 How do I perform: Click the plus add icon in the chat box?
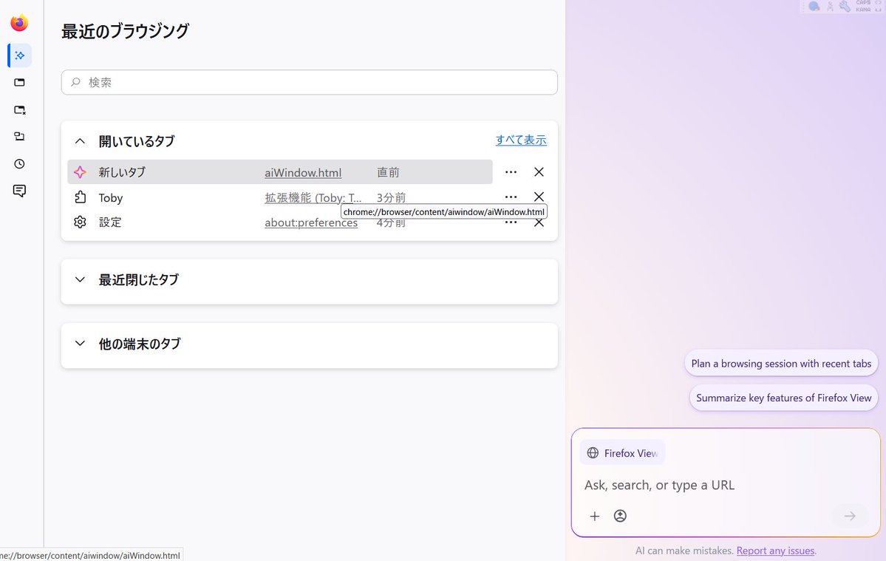[594, 516]
